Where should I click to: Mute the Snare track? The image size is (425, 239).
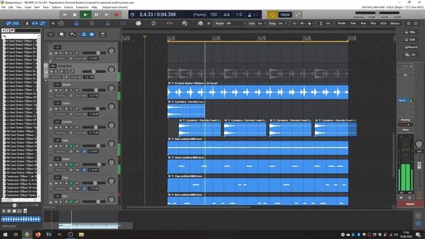coord(56,165)
